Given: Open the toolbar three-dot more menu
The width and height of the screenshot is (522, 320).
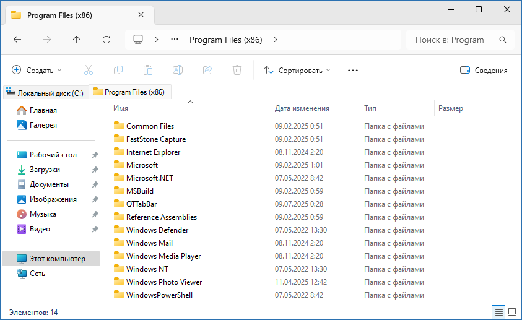Looking at the screenshot, I should coord(352,70).
